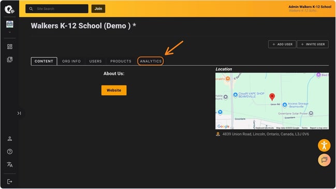Expand the collapsed sidebar panel
This screenshot has width=336, height=189.
[19, 113]
